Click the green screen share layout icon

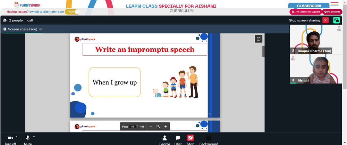pyautogui.click(x=336, y=20)
